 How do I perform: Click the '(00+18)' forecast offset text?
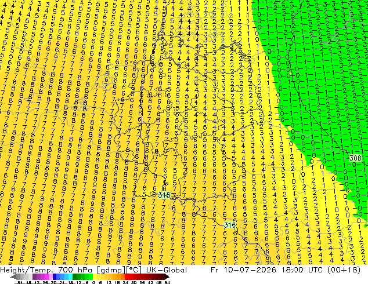tap(345, 270)
